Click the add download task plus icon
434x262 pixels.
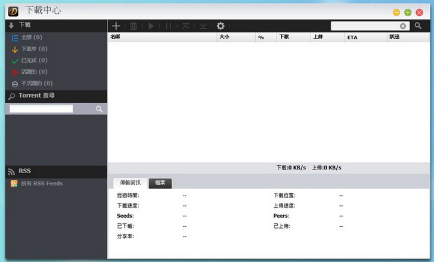coord(116,26)
